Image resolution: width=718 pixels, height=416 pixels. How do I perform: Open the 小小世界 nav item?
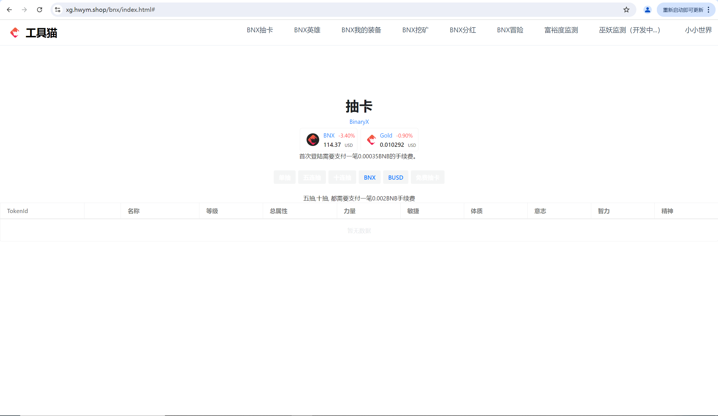click(698, 30)
